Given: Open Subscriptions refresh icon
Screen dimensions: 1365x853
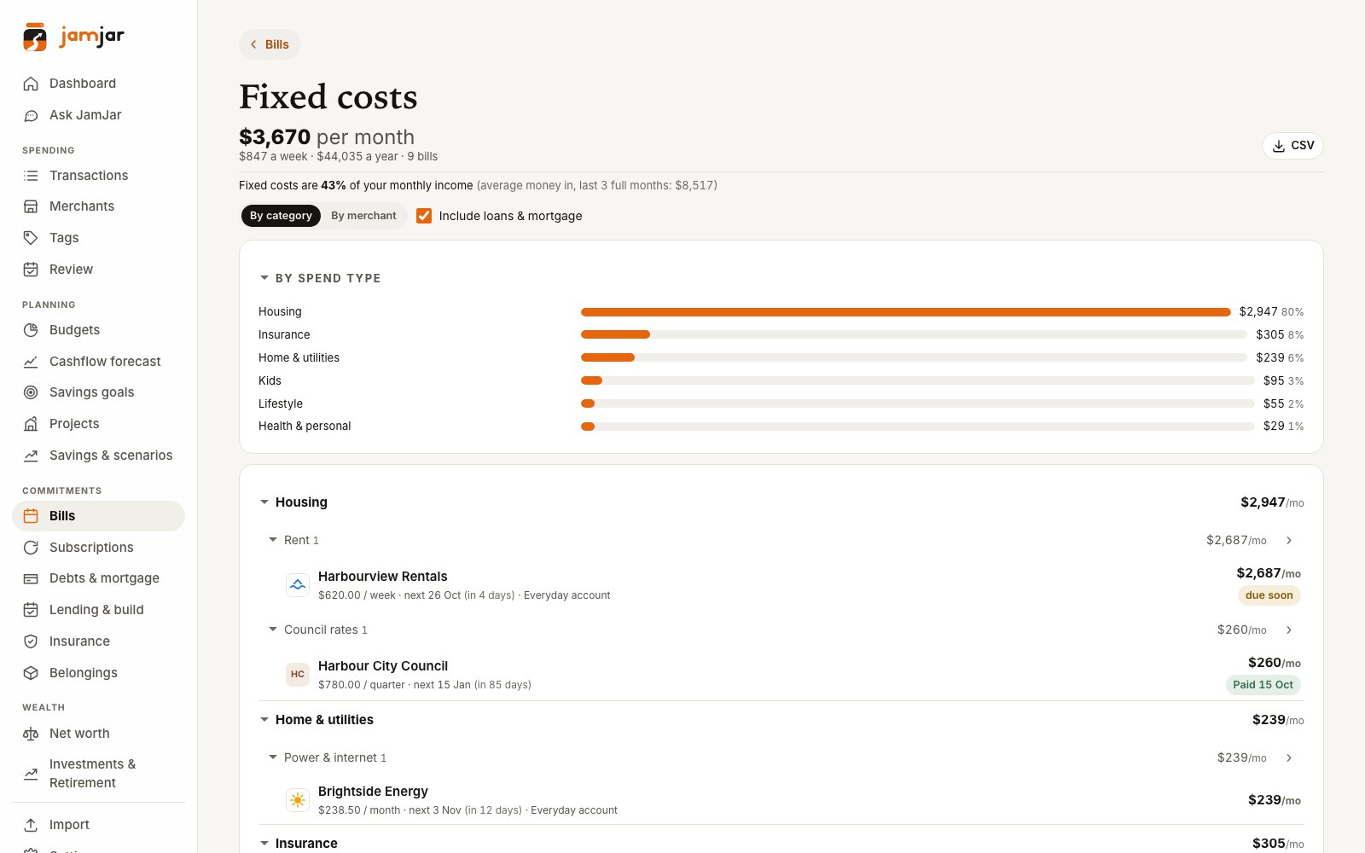Looking at the screenshot, I should 31,548.
